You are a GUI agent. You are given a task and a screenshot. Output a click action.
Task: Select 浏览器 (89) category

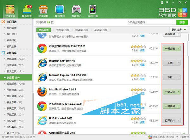click(x=16, y=77)
